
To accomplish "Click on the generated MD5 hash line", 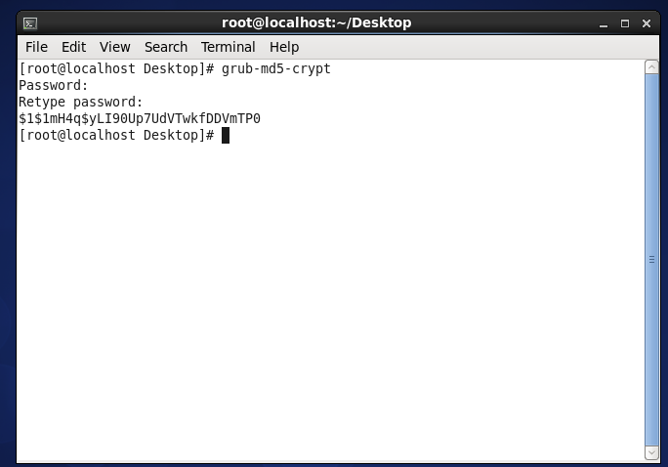I will point(140,118).
